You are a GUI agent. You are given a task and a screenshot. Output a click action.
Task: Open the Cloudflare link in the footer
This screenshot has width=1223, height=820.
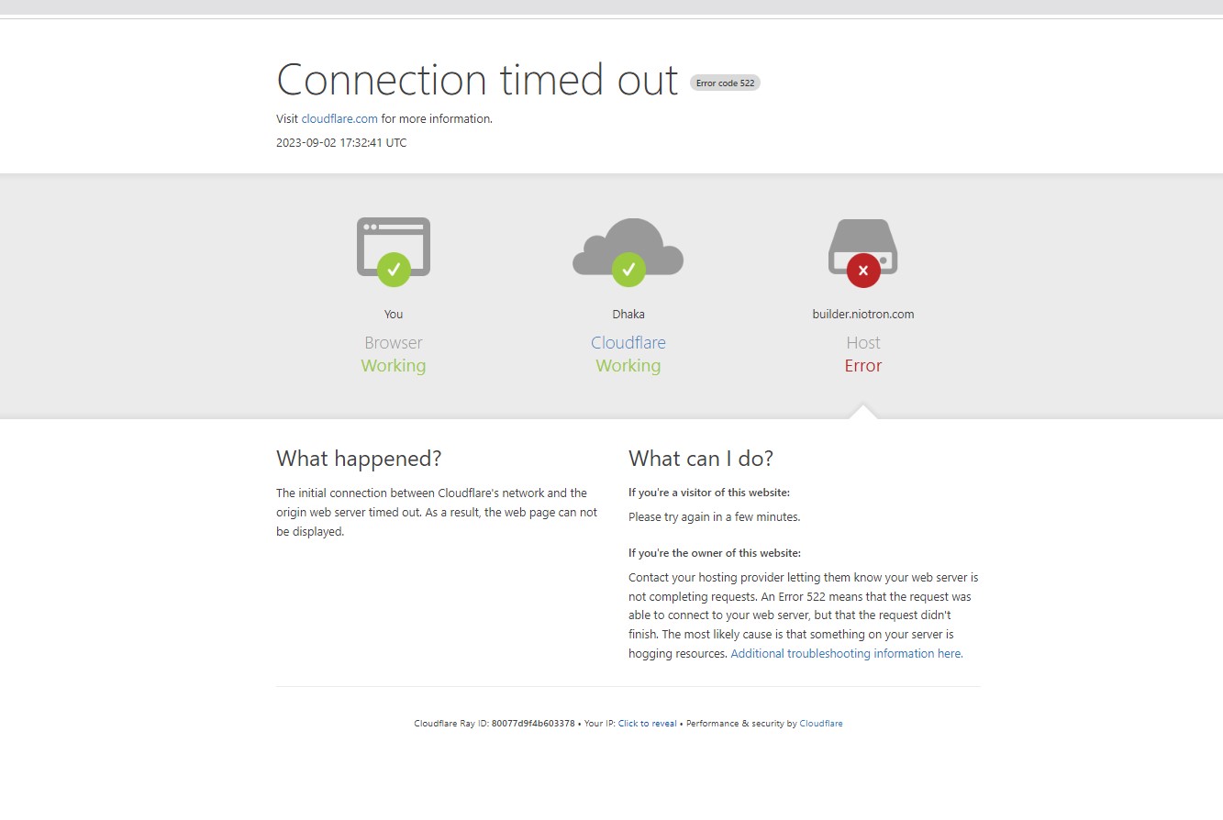click(820, 724)
